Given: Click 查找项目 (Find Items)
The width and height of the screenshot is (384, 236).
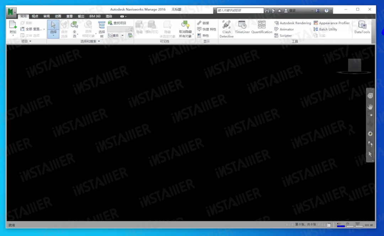Looking at the screenshot, I should (x=117, y=23).
